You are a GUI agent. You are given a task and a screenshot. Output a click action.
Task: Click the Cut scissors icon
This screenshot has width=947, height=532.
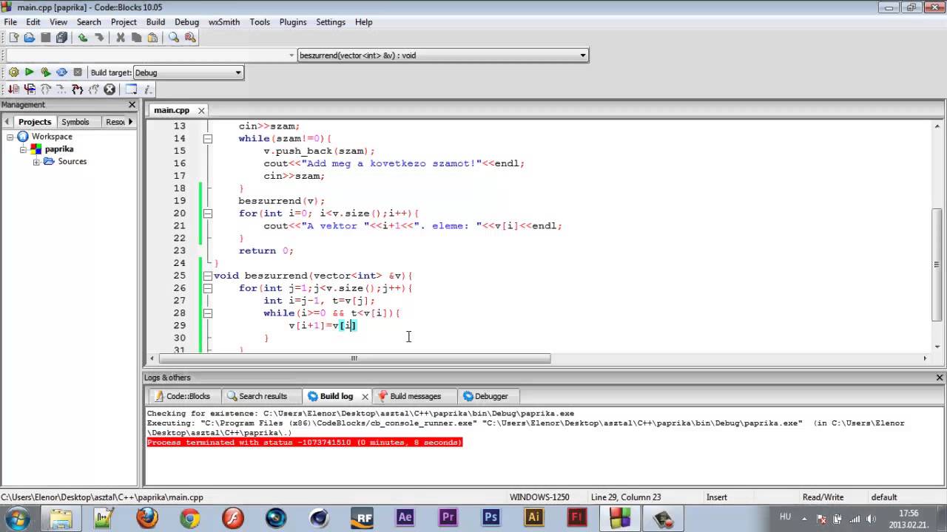click(121, 38)
